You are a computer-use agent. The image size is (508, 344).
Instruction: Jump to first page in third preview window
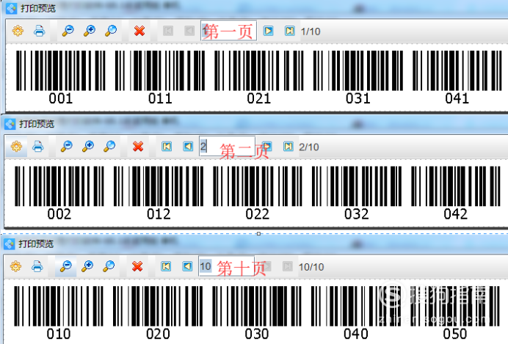click(x=166, y=266)
